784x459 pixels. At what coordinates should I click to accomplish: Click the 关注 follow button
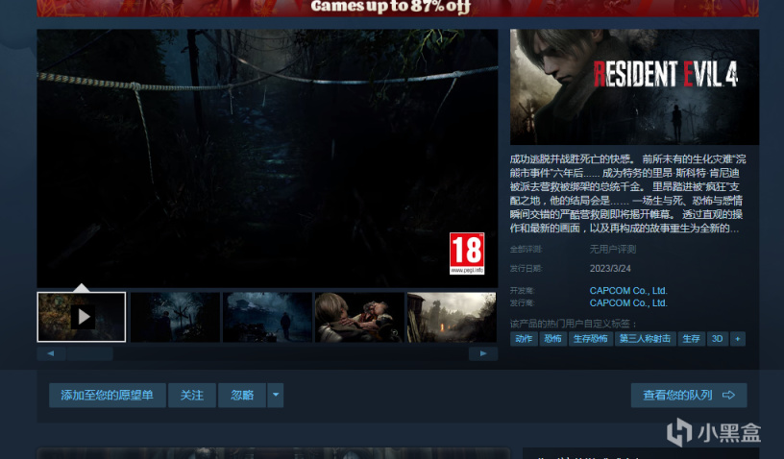(x=192, y=395)
